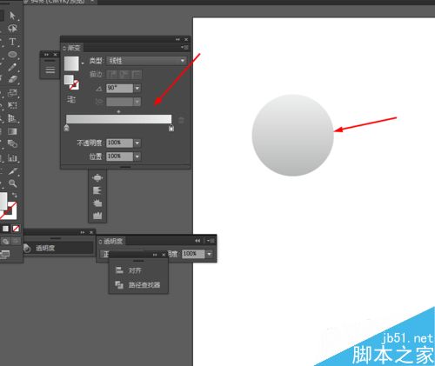Click the gradient midpoint diamond marker
Screen dimensions: 435x366
point(118,111)
